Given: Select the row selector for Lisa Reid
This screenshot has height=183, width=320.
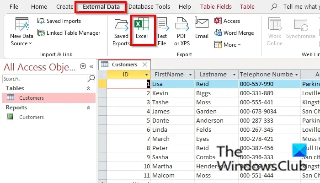Looking at the screenshot, I should pyautogui.click(x=102, y=84).
